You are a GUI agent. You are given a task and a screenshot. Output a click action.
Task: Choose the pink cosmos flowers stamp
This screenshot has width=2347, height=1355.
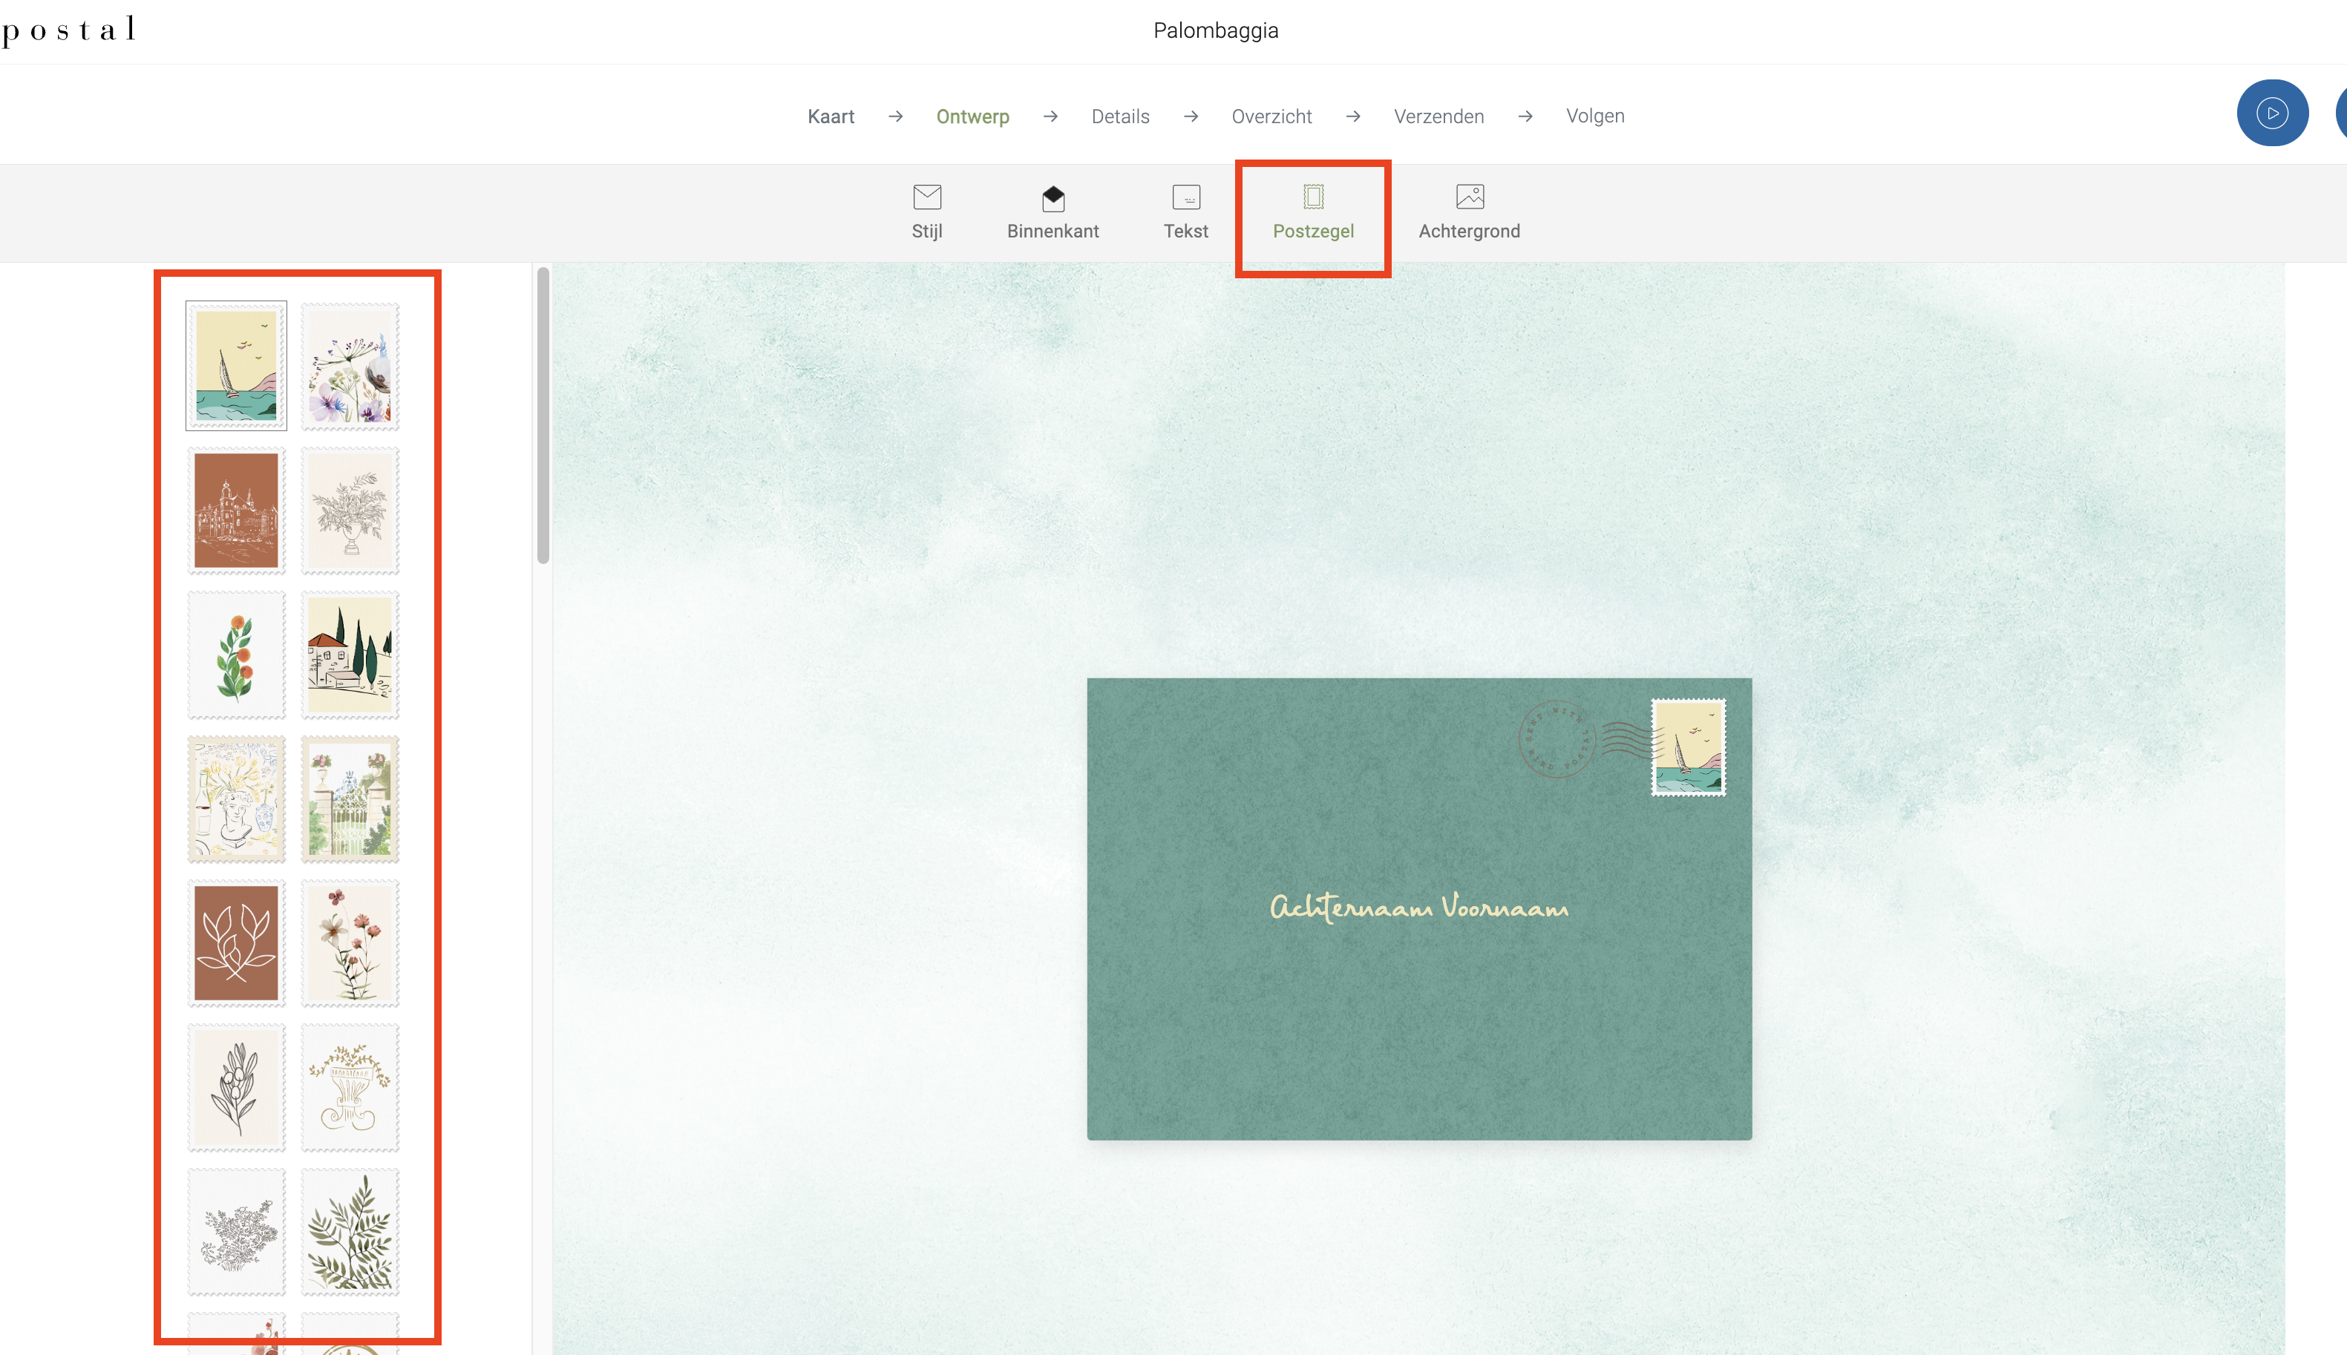point(350,942)
